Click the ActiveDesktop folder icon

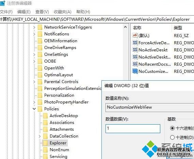click(x=45, y=116)
